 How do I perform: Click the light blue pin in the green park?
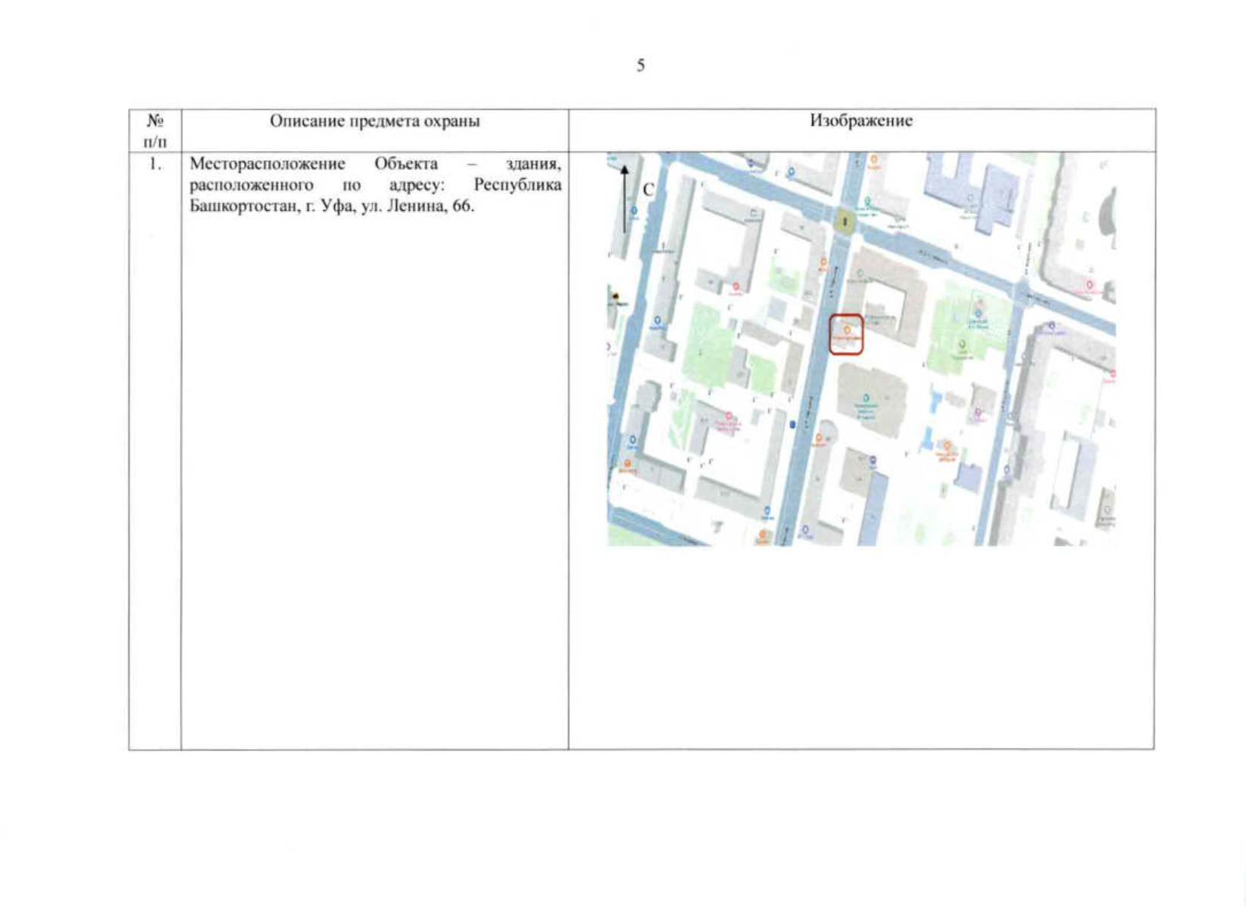coord(978,313)
